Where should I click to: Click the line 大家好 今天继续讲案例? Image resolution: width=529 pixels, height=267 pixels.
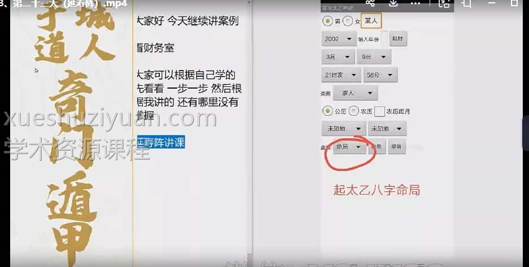coord(187,21)
